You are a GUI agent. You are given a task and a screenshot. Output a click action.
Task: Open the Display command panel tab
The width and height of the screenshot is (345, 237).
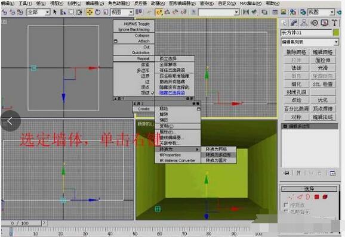click(325, 23)
